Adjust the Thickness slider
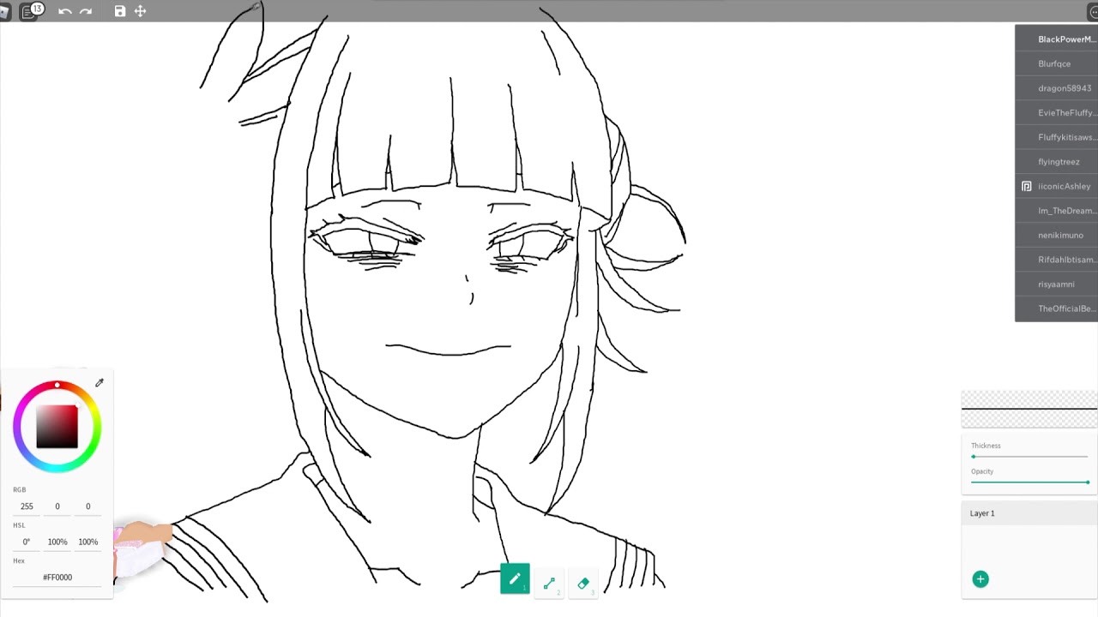 pos(1029,456)
